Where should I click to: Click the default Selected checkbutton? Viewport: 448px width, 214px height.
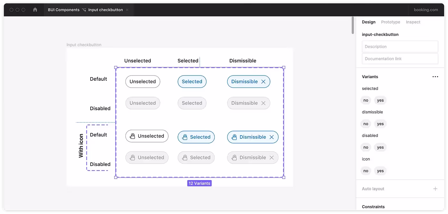coord(192,82)
